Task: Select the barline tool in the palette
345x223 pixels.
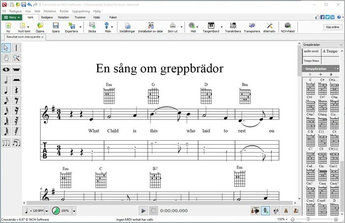Action: 17,48
